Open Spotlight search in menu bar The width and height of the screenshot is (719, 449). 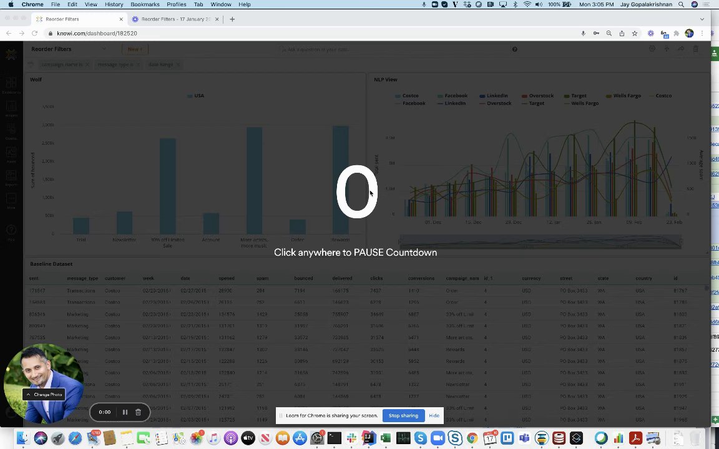pos(682,4)
